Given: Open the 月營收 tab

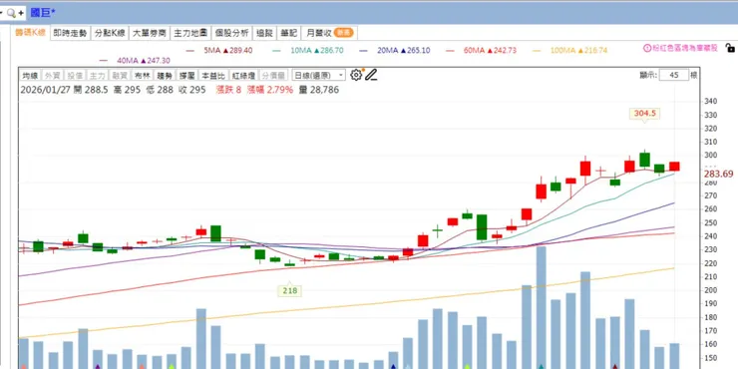Looking at the screenshot, I should point(329,33).
